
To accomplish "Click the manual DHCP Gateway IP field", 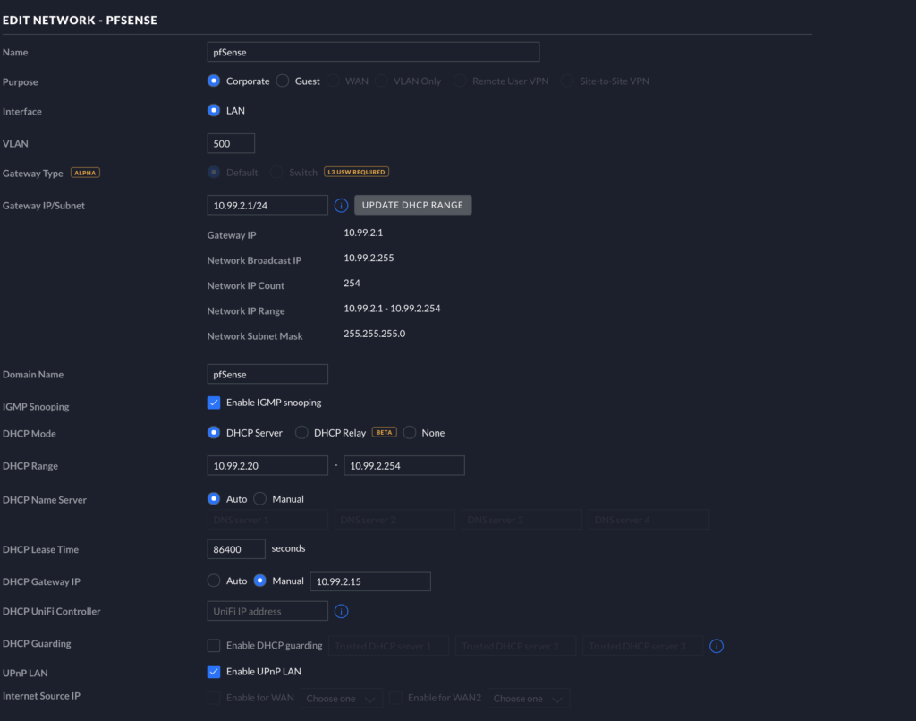I will pos(369,581).
